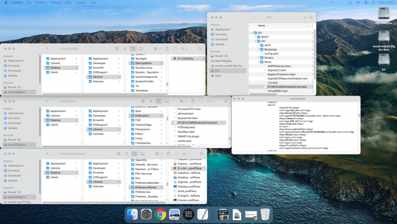Open Finder from the Dock
This screenshot has width=397, height=224.
(x=132, y=214)
